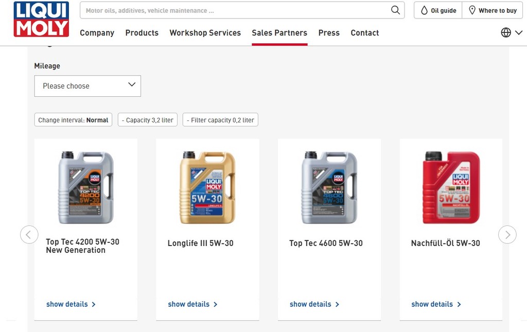Click the Top Tec 4200 canister image
The width and height of the screenshot is (527, 332).
(86, 187)
